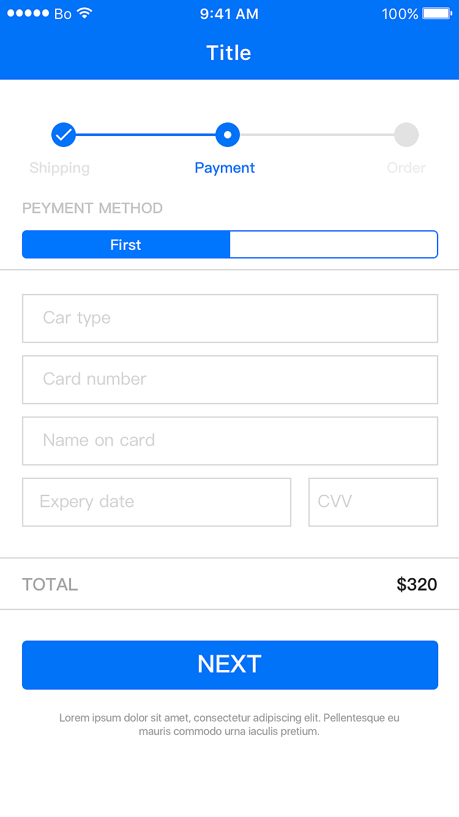Screen dimensions: 459x817
Task: Focus the Name on card field
Action: [x=230, y=441]
